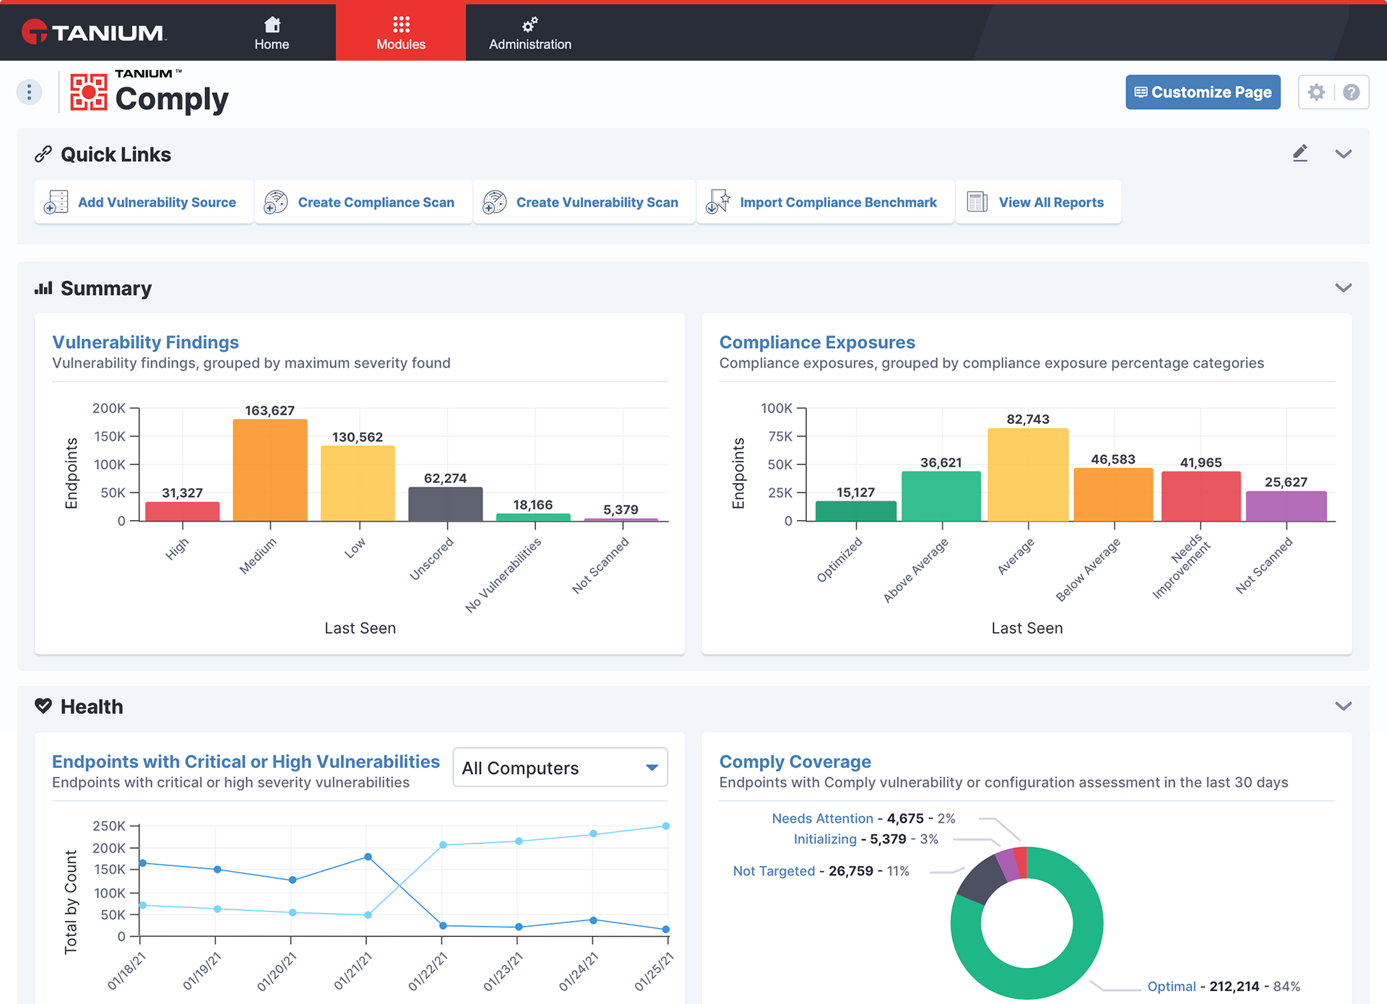Click the Create Compliance Scan radar icon
Screen dimensions: 1387x1004
coord(276,202)
